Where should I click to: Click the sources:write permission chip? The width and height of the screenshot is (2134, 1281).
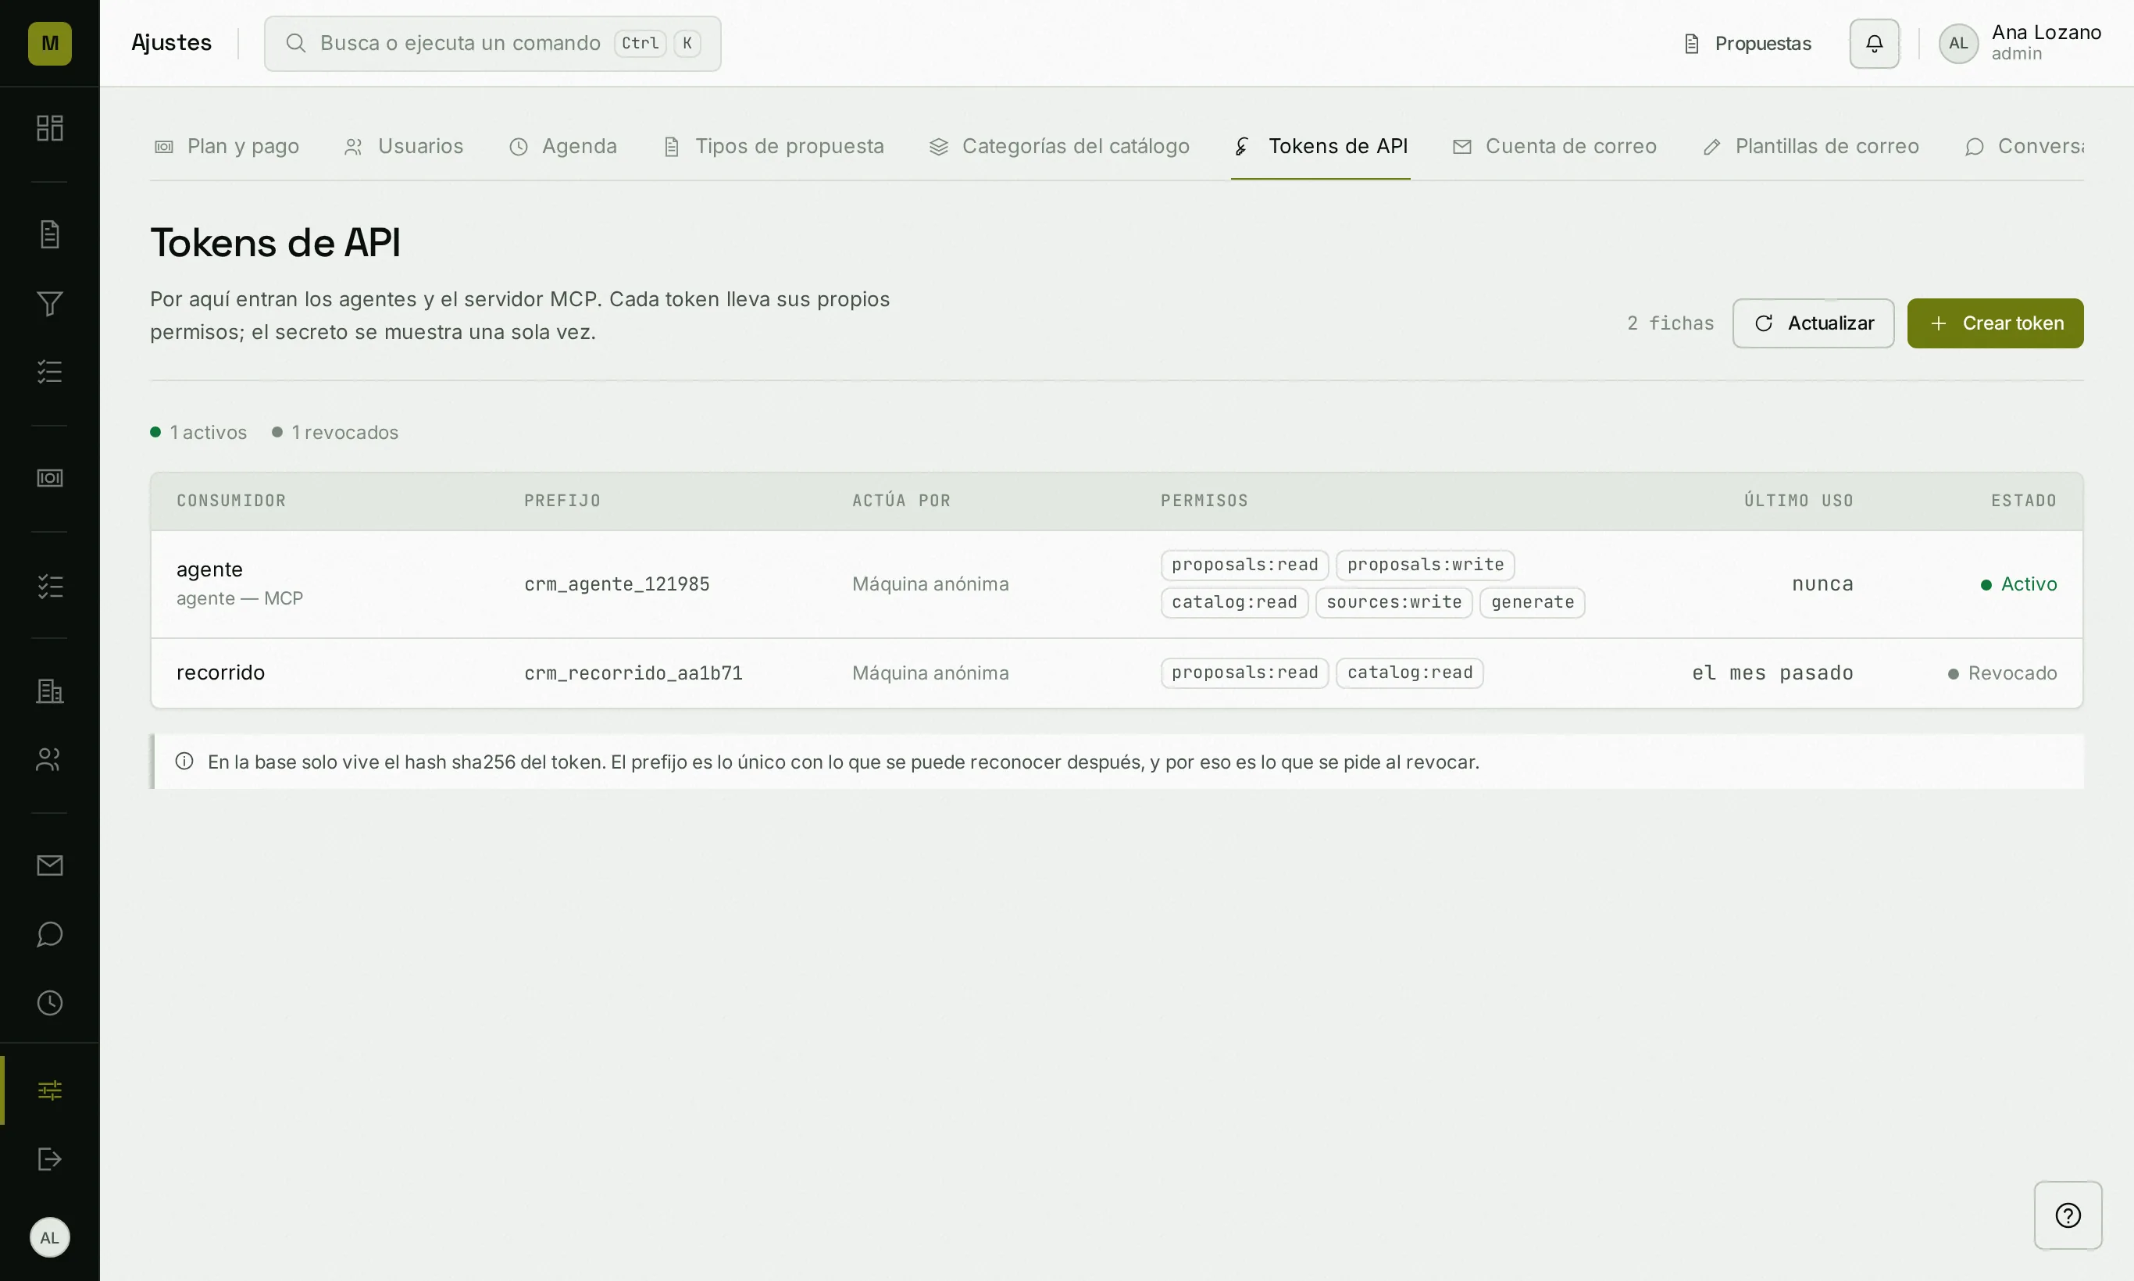pyautogui.click(x=1394, y=602)
